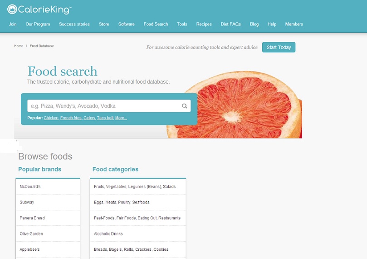Select Diet FAQs in navigation bar
This screenshot has width=367, height=259.
[230, 24]
